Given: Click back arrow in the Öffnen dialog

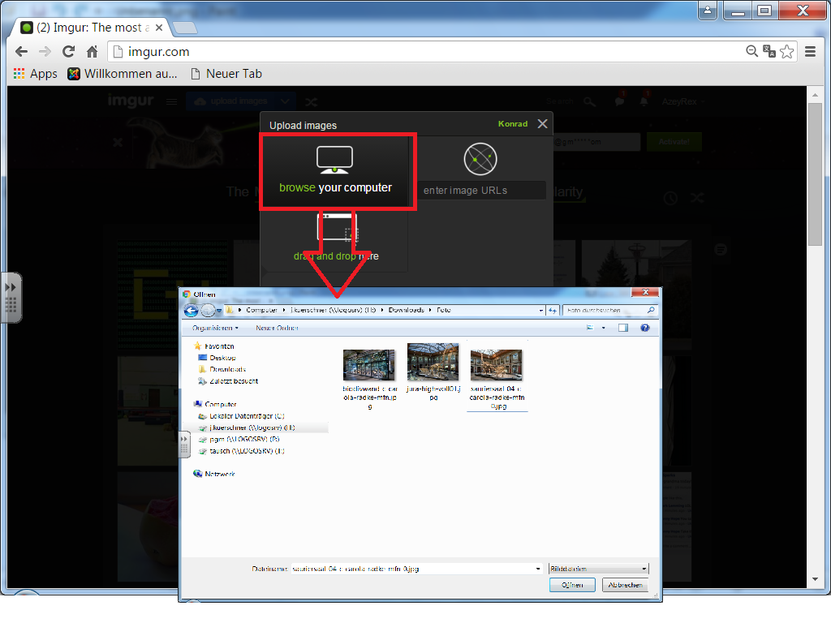Looking at the screenshot, I should pyautogui.click(x=192, y=310).
